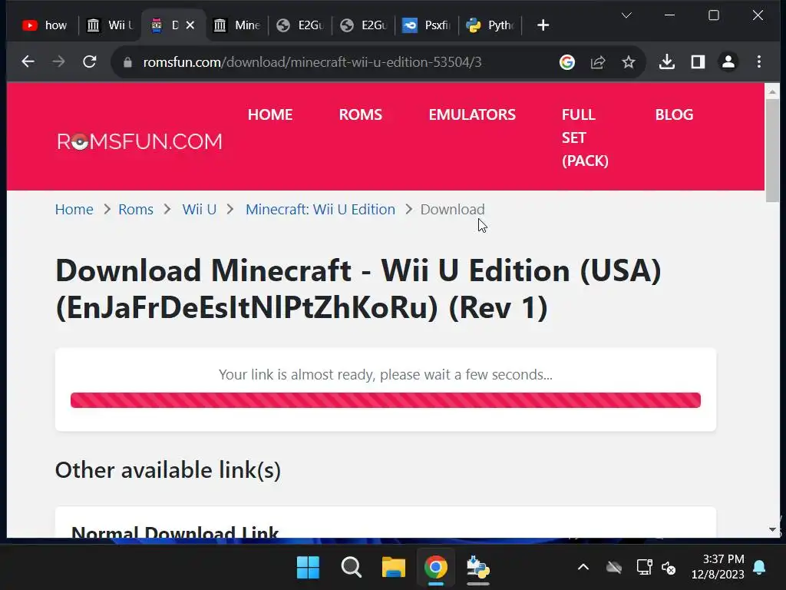Switch to the second E2Gu tab
786x590 pixels.
[x=363, y=25]
